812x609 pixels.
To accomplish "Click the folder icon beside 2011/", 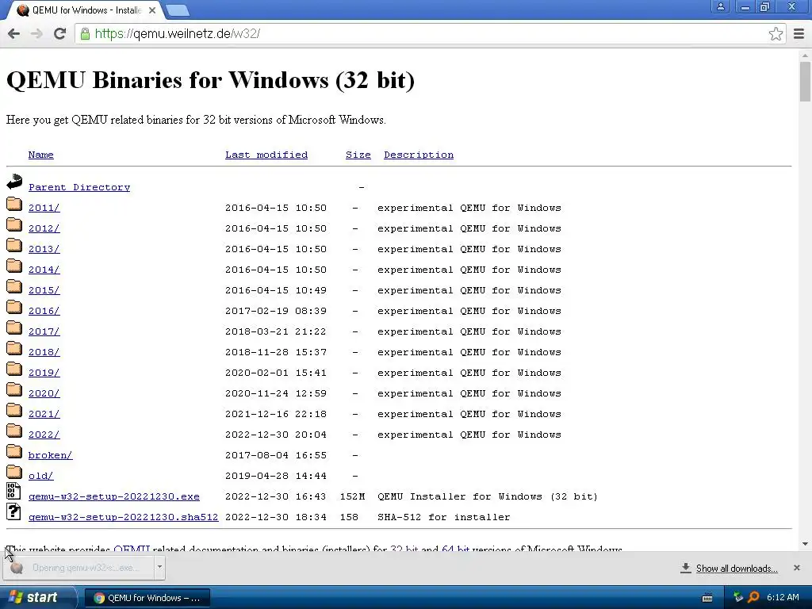I will pos(14,204).
